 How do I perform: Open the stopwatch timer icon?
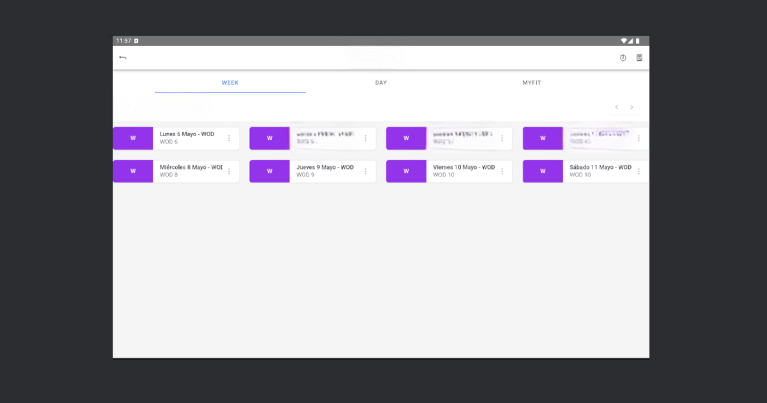pos(623,58)
